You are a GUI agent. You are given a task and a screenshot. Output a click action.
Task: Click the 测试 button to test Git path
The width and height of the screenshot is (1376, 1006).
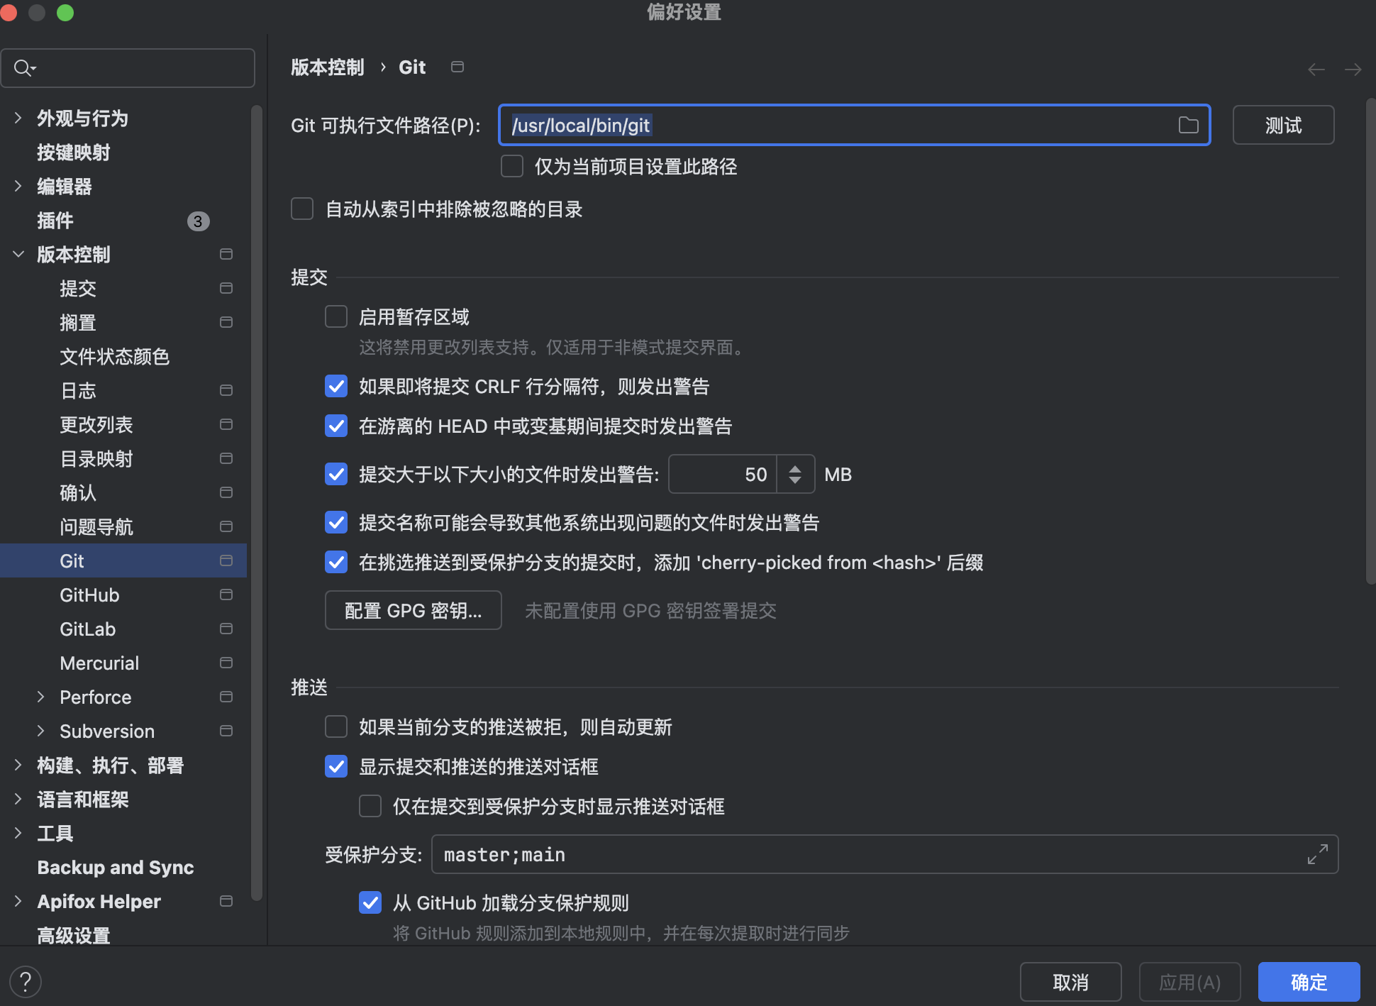pyautogui.click(x=1282, y=124)
